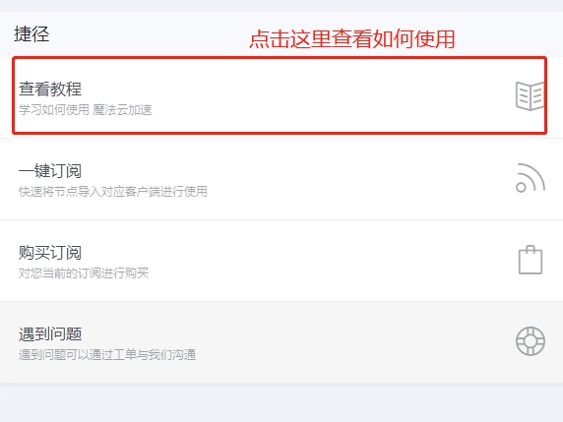Viewport: 563px width, 422px height.
Task: Open the 购买订阅 entry title
Action: tap(50, 252)
